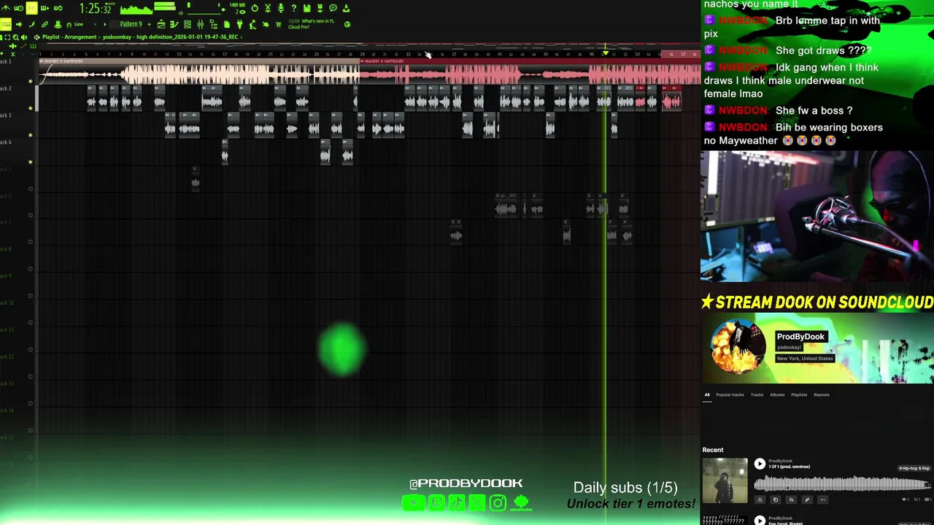The width and height of the screenshot is (934, 525).
Task: Click the speaker icon in the playlist header
Action: [24, 37]
